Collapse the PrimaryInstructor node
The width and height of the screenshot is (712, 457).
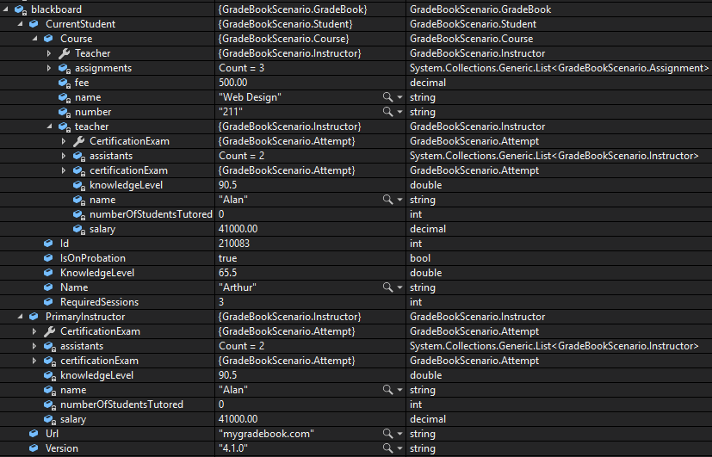[x=20, y=317]
